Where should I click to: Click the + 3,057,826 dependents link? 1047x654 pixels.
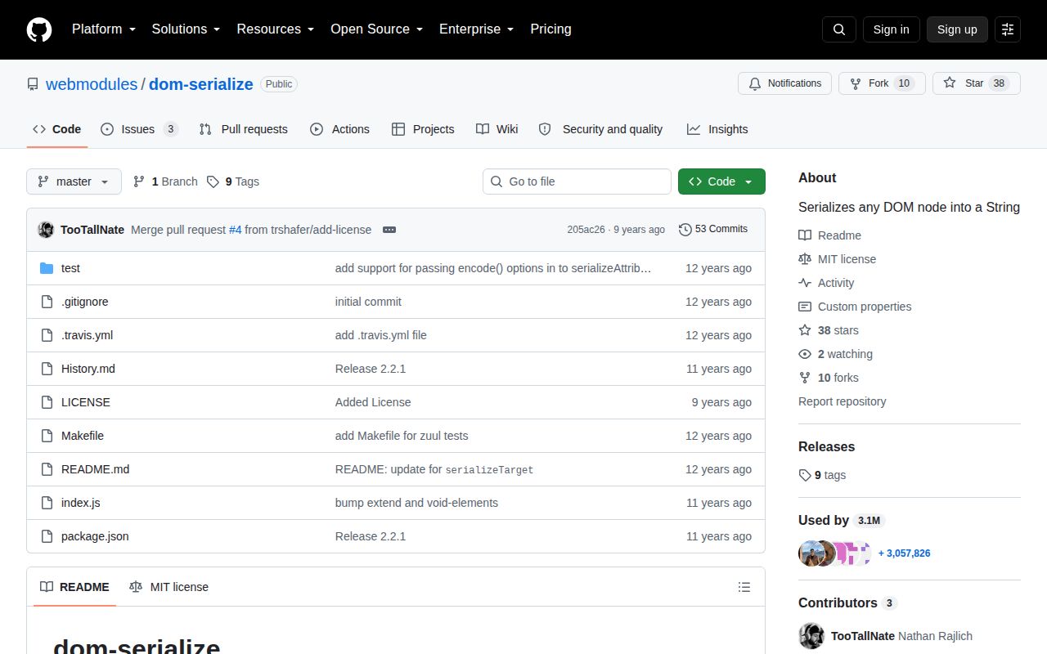coord(904,553)
